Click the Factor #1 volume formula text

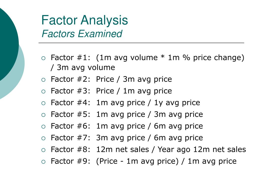148,63
